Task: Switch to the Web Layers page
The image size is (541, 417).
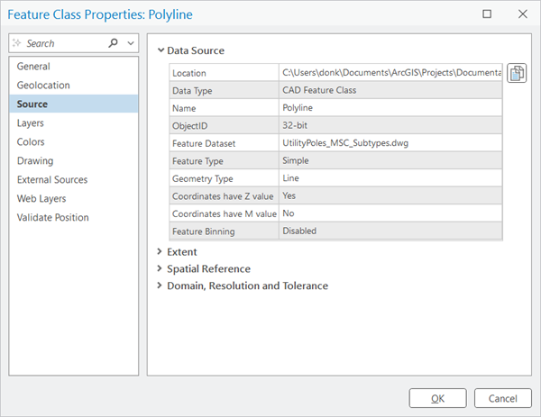Action: pyautogui.click(x=41, y=199)
